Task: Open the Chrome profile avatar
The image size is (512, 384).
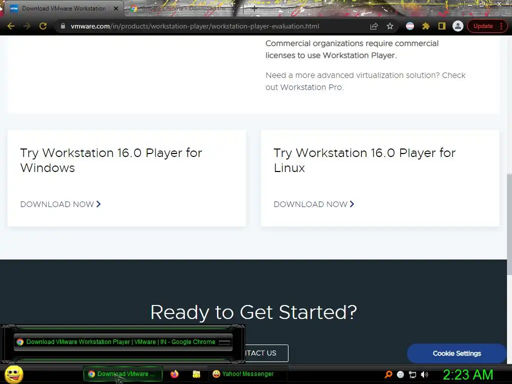Action: (458, 26)
